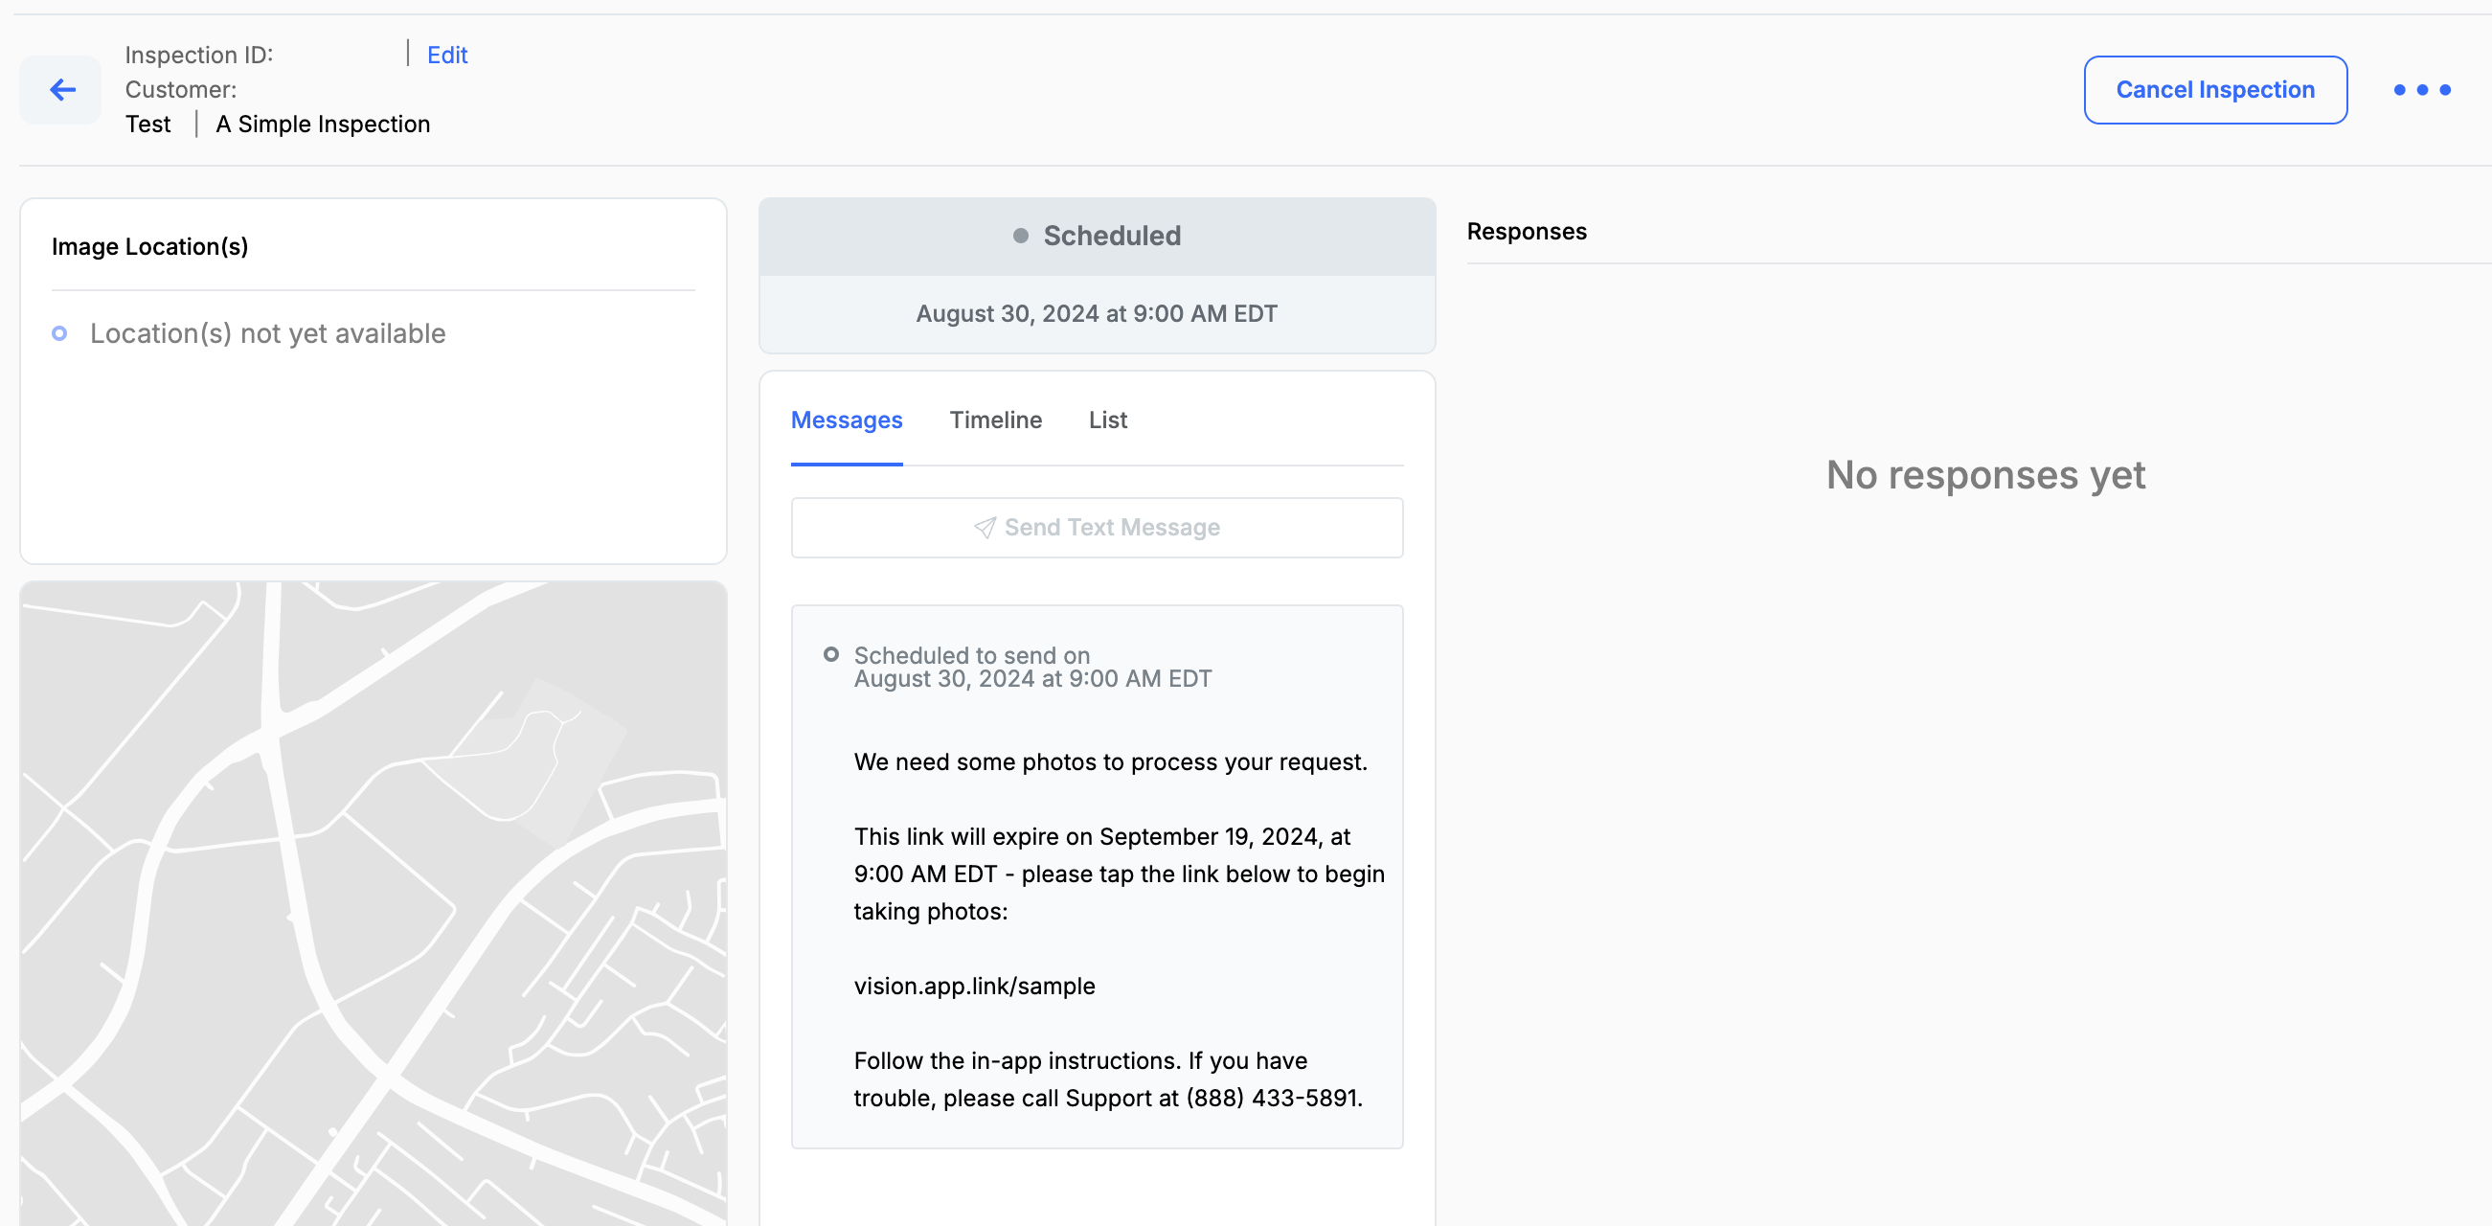Click the Send Text Message button
The image size is (2492, 1226).
1096,528
